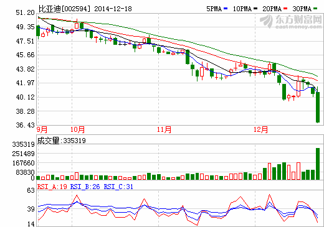
Task: Click the 5PMA legend text
Action: [214, 9]
